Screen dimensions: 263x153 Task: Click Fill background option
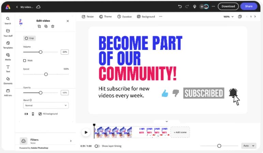48,114
